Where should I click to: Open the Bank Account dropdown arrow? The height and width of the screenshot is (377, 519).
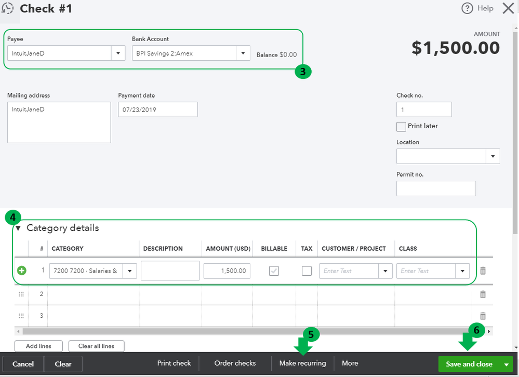coord(243,53)
